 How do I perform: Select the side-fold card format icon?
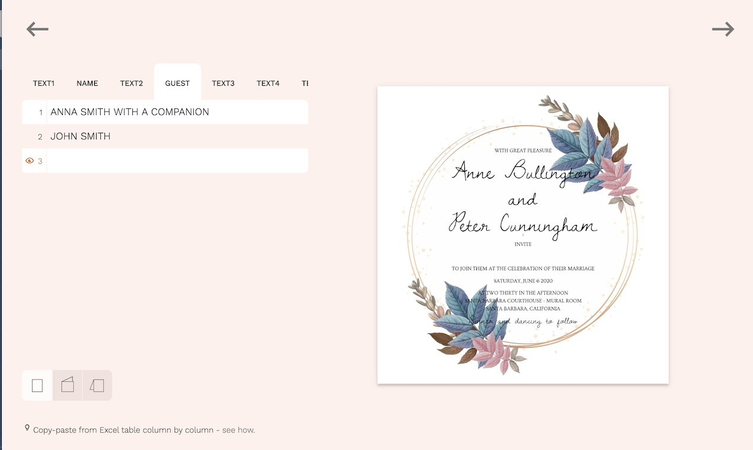97,385
